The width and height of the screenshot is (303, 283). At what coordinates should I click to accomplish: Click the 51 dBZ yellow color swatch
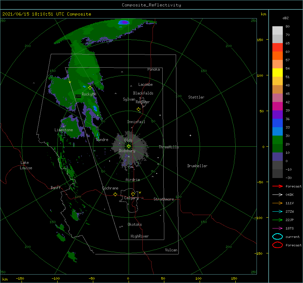point(277,73)
